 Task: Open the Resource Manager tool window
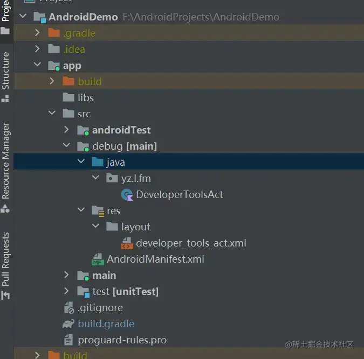[x=5, y=168]
